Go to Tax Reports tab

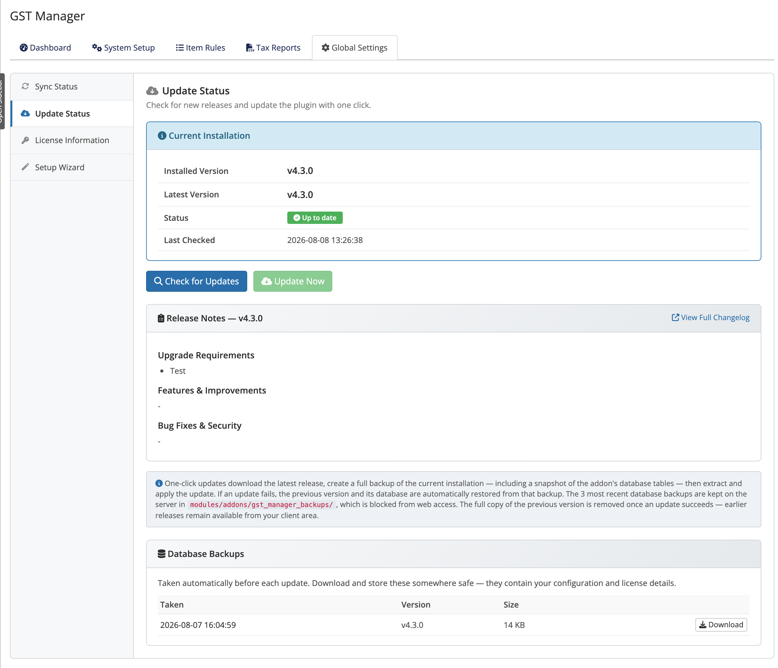[x=273, y=48]
